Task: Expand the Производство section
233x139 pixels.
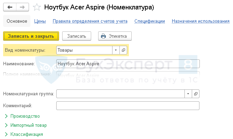Action: coord(22,116)
